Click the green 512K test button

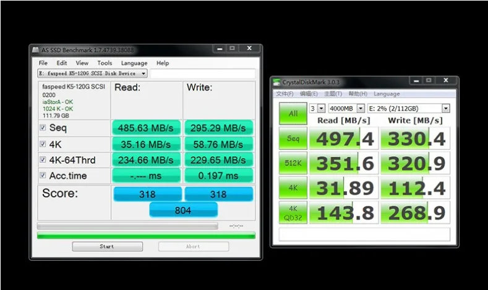(293, 163)
